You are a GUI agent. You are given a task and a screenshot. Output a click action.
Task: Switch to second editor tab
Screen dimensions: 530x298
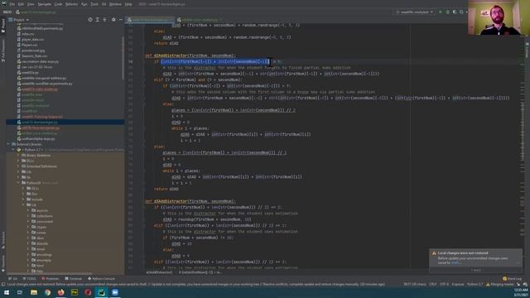point(200,20)
